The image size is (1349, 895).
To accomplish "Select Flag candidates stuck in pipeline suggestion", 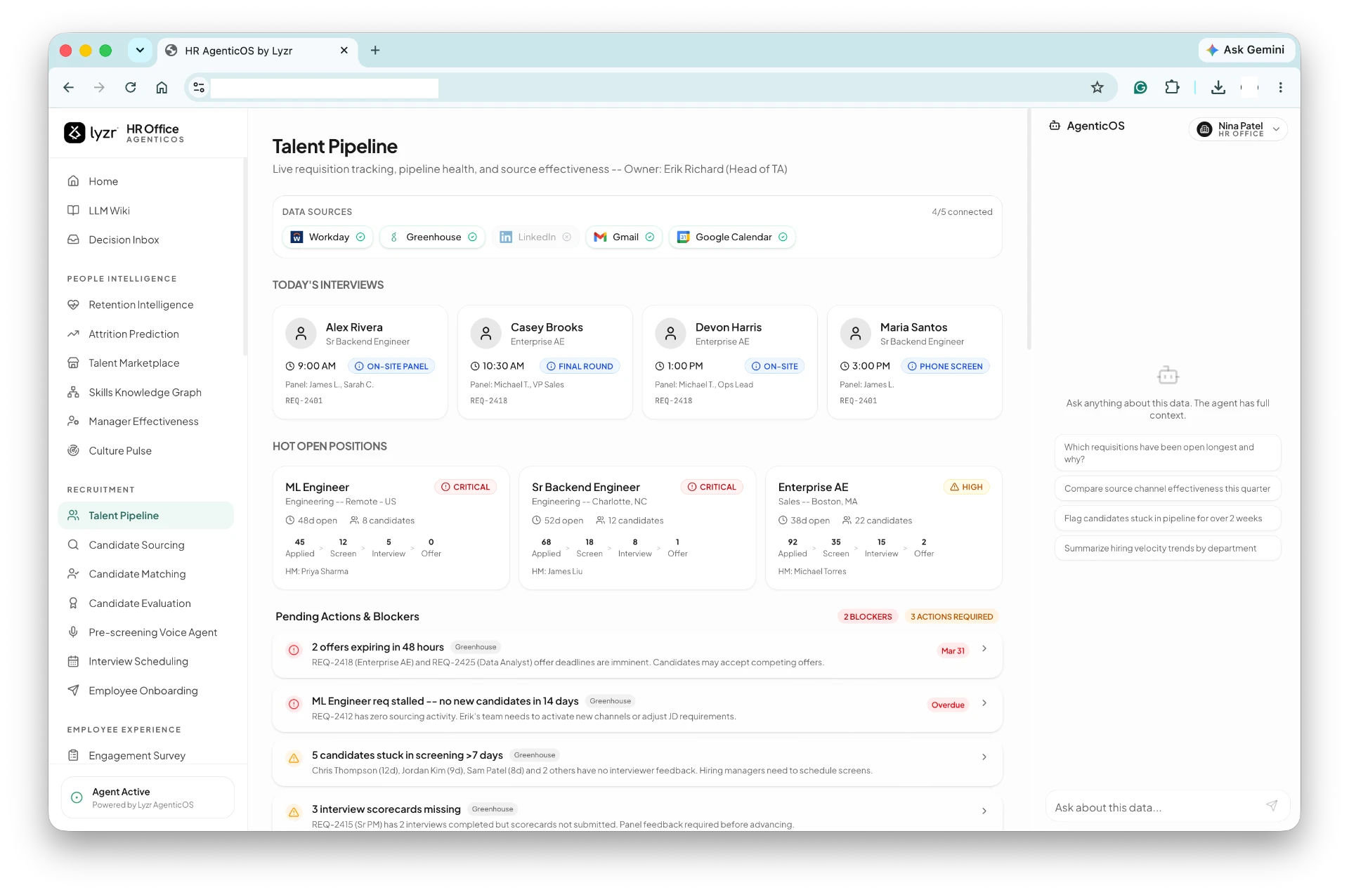I will [x=1168, y=518].
